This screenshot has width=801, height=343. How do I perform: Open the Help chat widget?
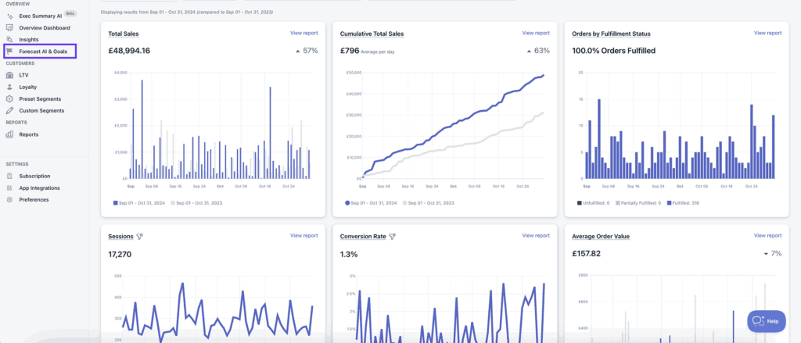pos(767,321)
